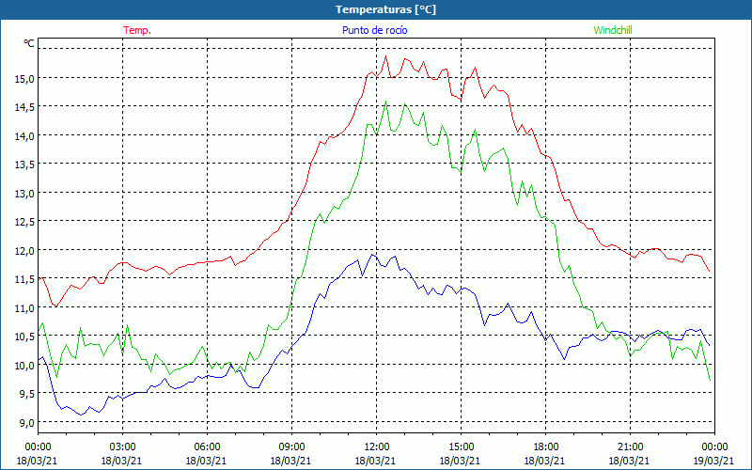The image size is (752, 470).
Task: Click the '21:00' x-axis time label
Action: [629, 447]
